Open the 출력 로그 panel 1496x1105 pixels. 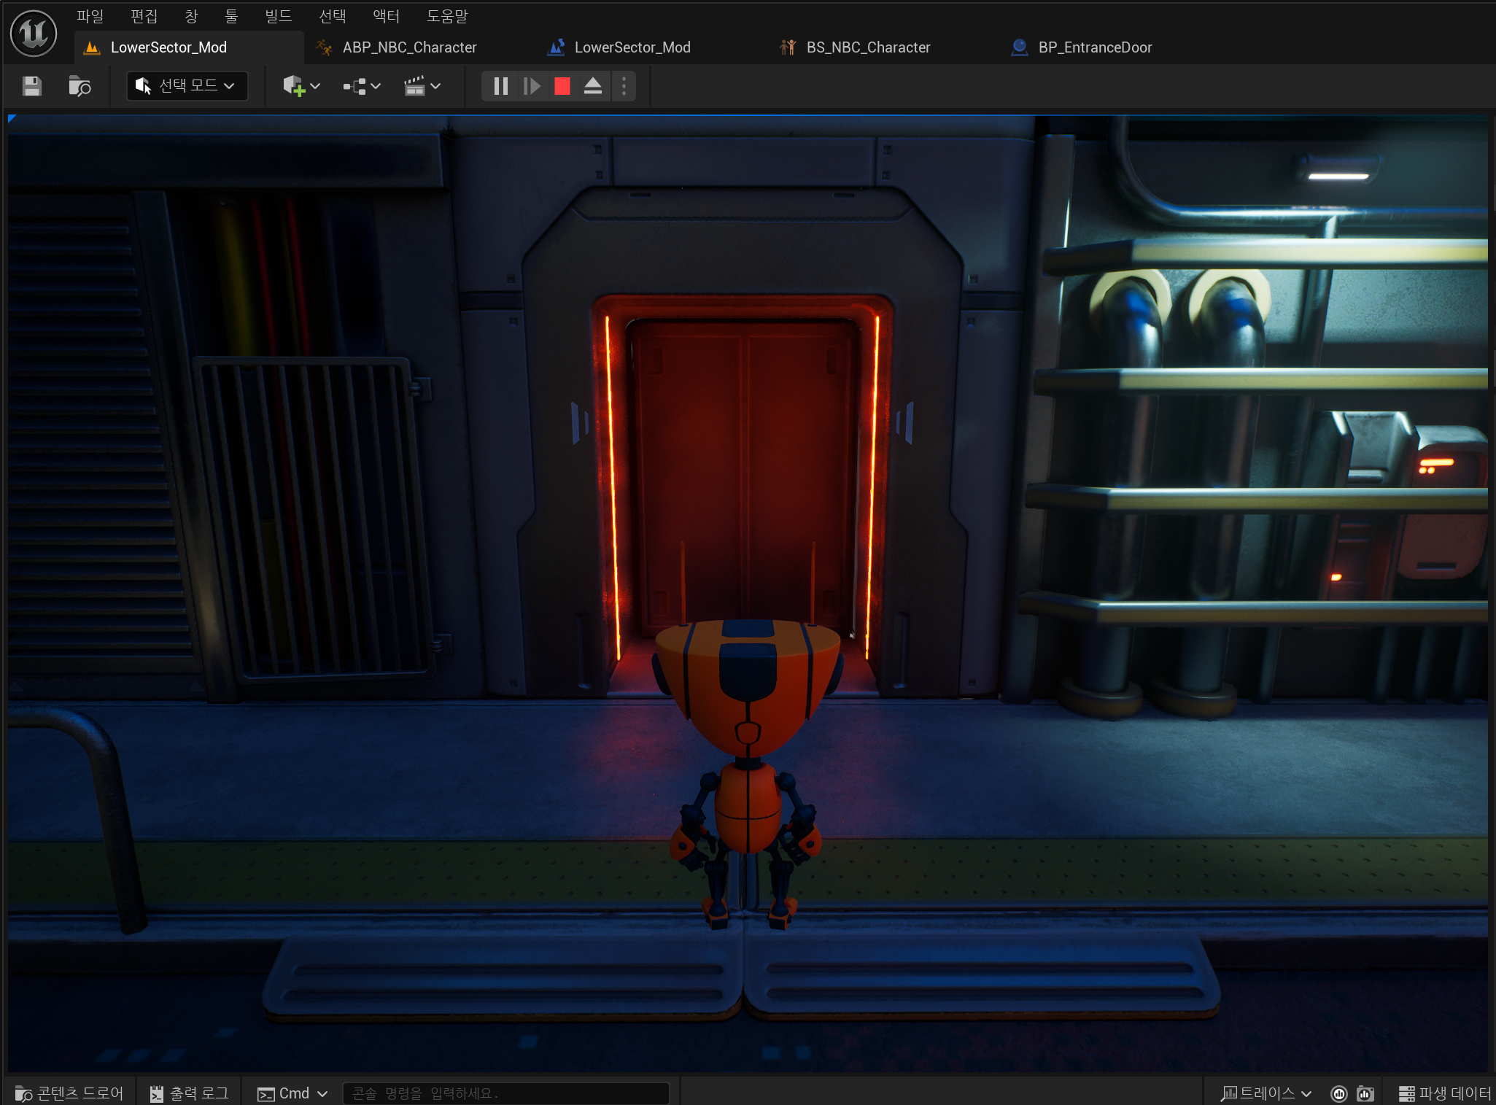190,1093
